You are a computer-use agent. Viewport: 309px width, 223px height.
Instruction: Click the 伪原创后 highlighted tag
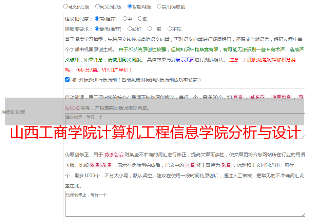[x=114, y=155]
